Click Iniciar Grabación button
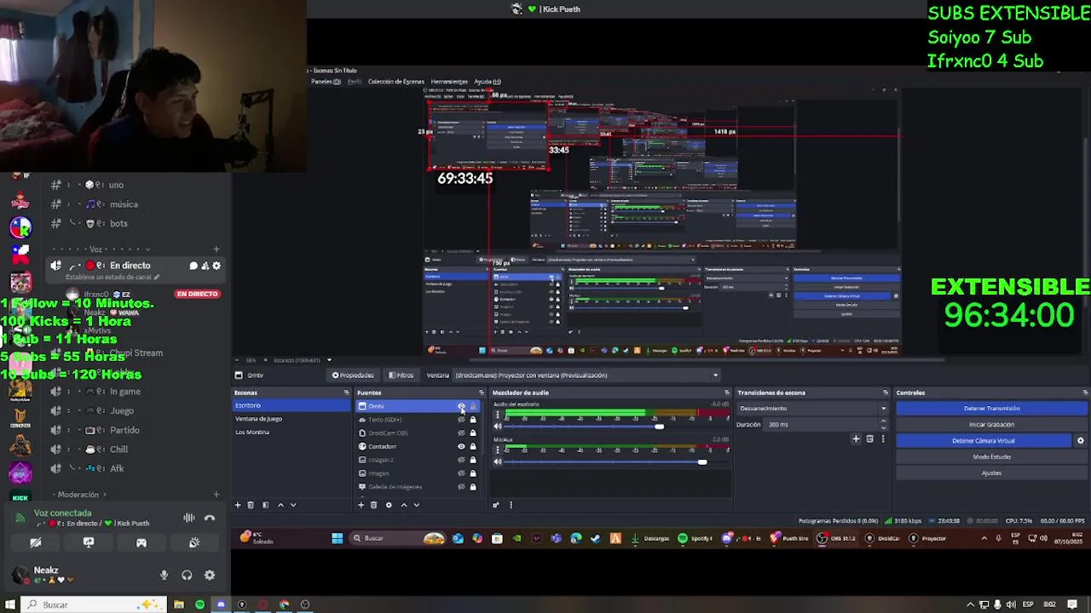Screen dimensions: 1091x613 point(991,425)
